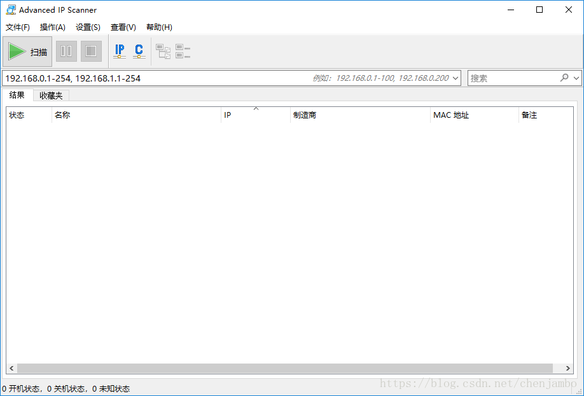Start scanning with the 扫描 button

click(x=27, y=52)
